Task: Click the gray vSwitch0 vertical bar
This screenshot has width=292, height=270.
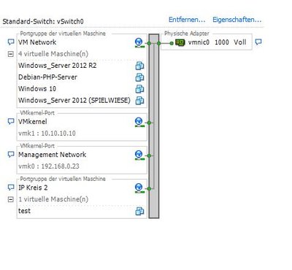Action: click(154, 126)
